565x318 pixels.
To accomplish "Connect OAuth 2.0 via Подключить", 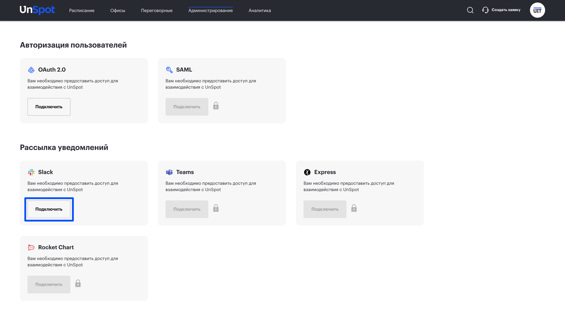I will (49, 107).
